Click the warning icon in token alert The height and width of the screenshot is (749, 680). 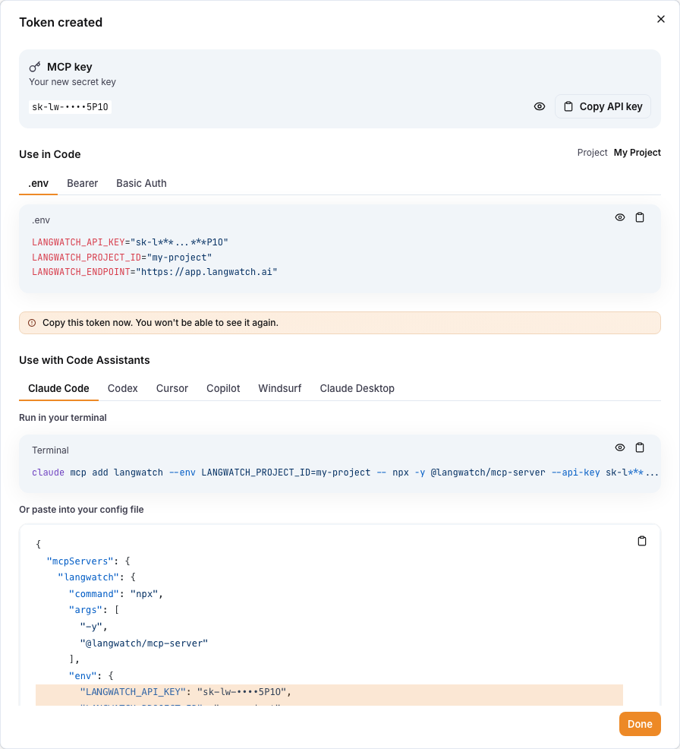32,323
